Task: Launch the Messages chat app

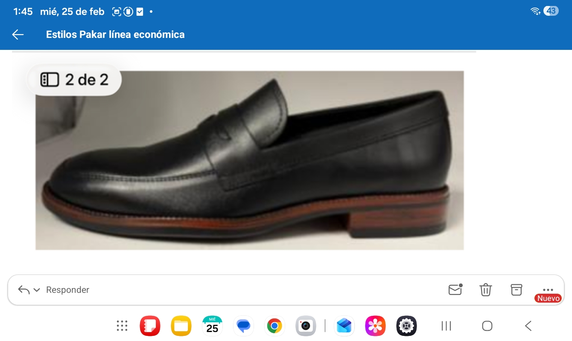Action: tap(243, 326)
